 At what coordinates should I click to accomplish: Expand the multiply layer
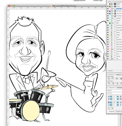click(x=113, y=18)
